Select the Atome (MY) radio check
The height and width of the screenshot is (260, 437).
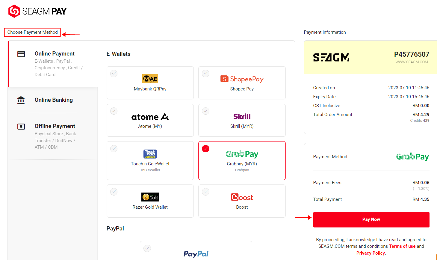point(114,111)
